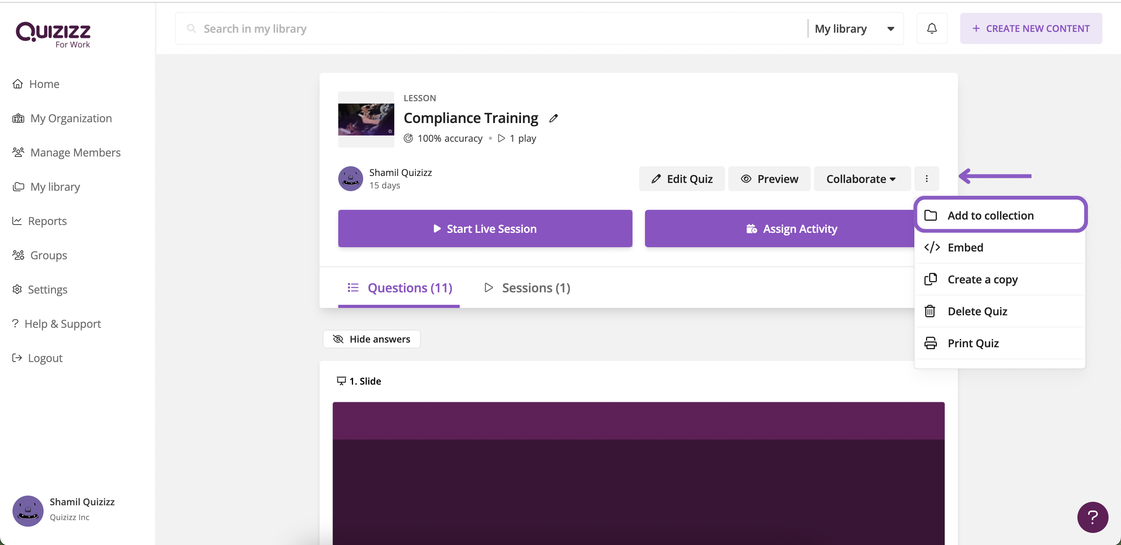The height and width of the screenshot is (545, 1121).
Task: Open the Collaborate dropdown
Action: pos(861,179)
